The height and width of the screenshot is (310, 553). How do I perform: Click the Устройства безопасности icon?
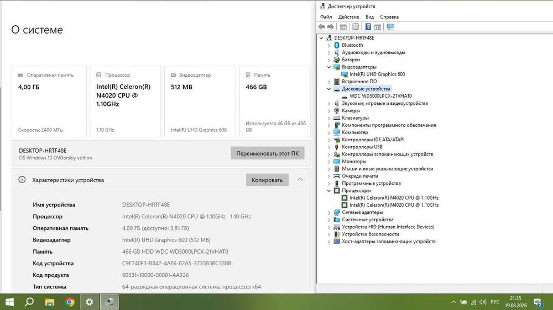[x=336, y=234]
